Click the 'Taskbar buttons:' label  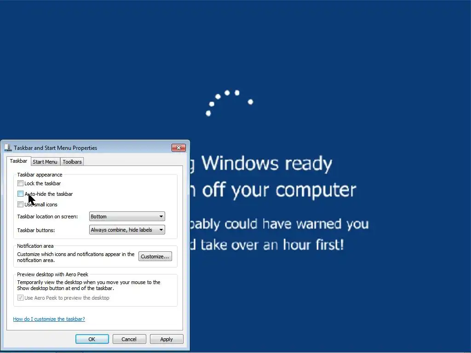pyautogui.click(x=36, y=230)
